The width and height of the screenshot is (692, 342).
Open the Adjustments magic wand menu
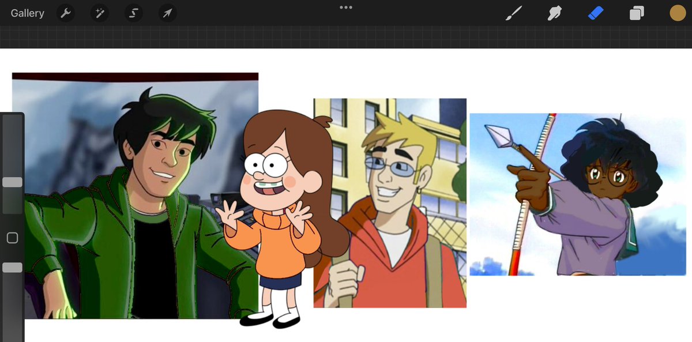coord(100,13)
